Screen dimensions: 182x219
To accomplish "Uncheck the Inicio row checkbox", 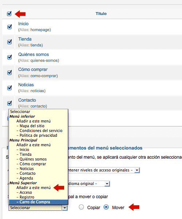I will coord(9,27).
